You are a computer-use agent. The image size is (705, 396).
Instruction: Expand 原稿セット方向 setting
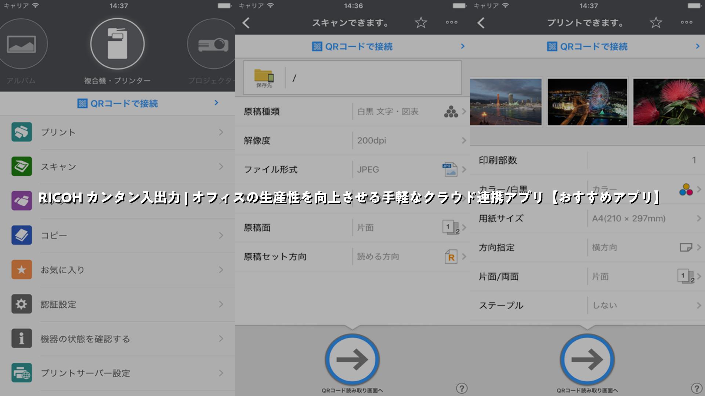[352, 257]
